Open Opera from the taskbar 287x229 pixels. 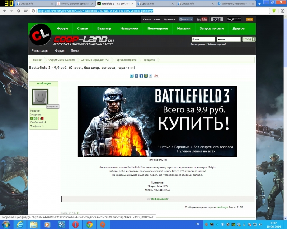coord(76,224)
